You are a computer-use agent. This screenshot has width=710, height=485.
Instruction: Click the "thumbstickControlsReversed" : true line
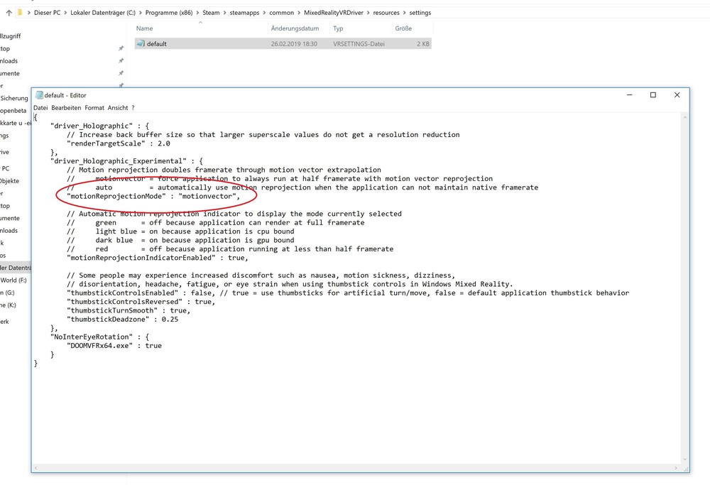click(141, 302)
